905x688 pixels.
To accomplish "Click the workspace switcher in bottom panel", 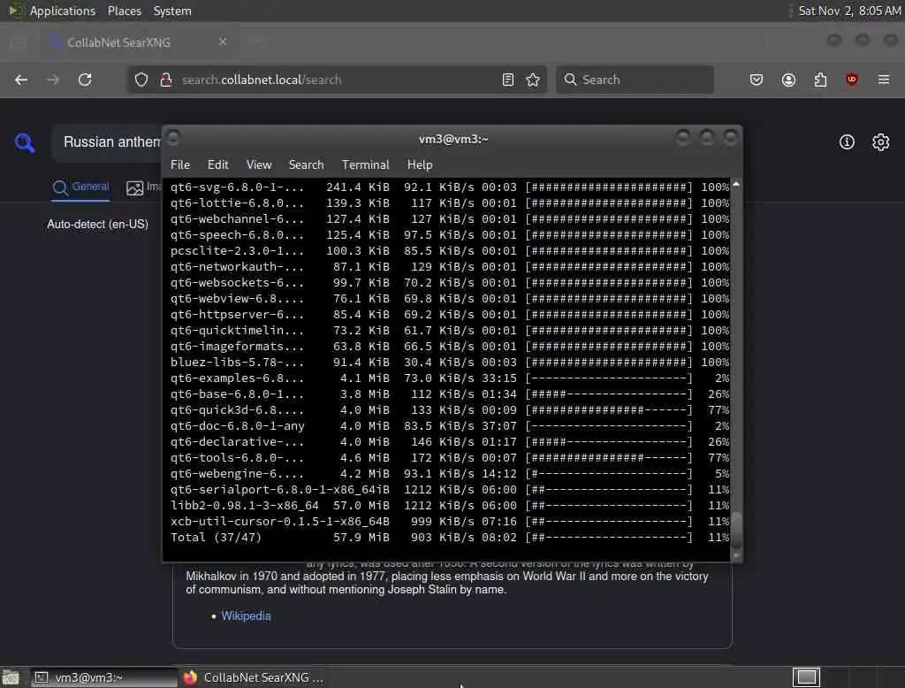I will 806,677.
